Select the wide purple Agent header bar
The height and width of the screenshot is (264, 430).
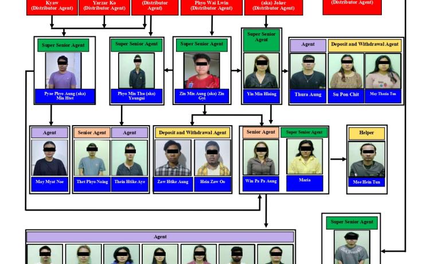[x=161, y=236]
